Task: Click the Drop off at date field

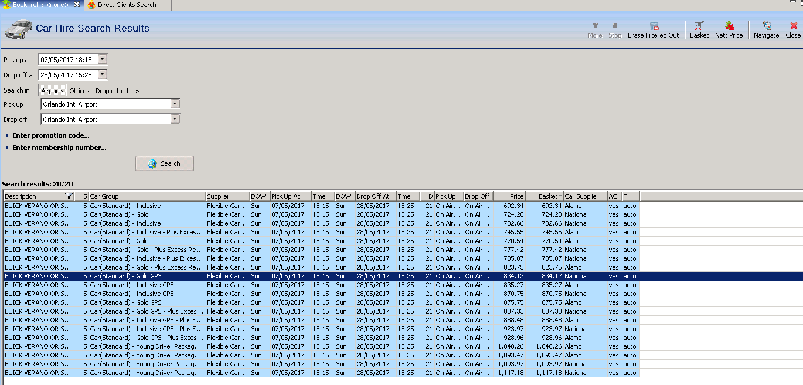Action: pos(68,74)
